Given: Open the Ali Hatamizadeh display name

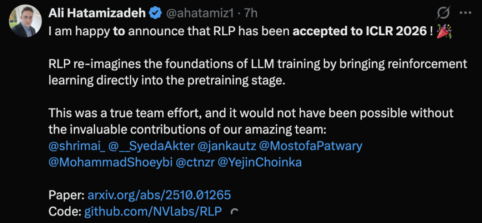Looking at the screenshot, I should (x=97, y=13).
